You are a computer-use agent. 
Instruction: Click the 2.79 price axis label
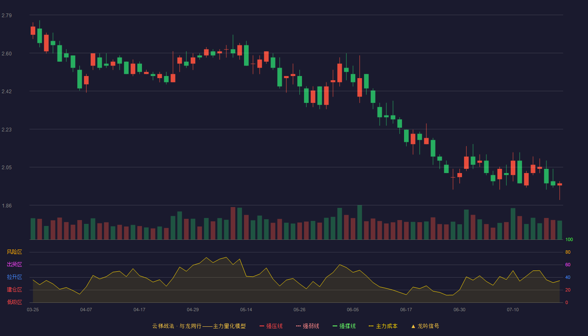[7, 16]
